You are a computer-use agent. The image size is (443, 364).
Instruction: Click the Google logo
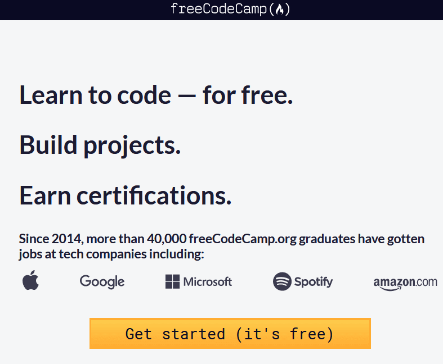102,281
